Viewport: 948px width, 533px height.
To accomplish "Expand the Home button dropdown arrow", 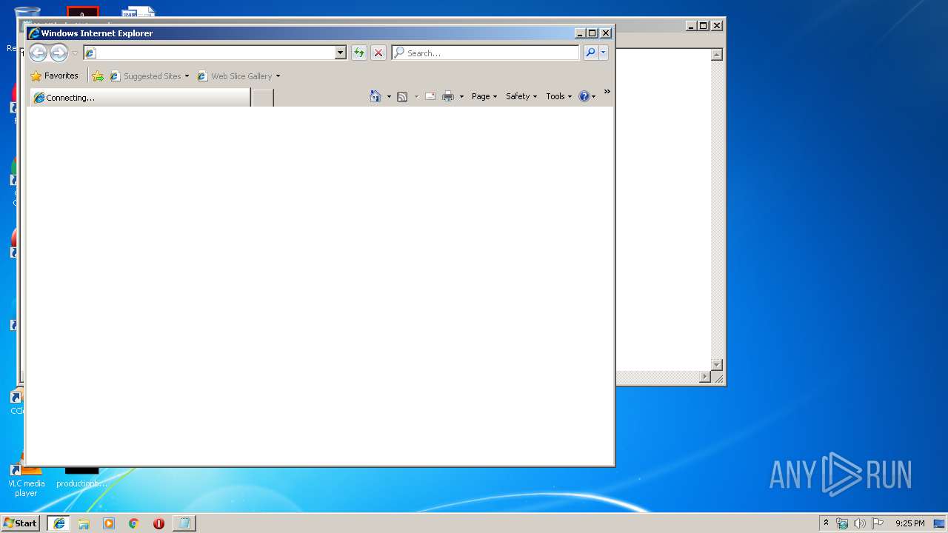I will [x=389, y=97].
